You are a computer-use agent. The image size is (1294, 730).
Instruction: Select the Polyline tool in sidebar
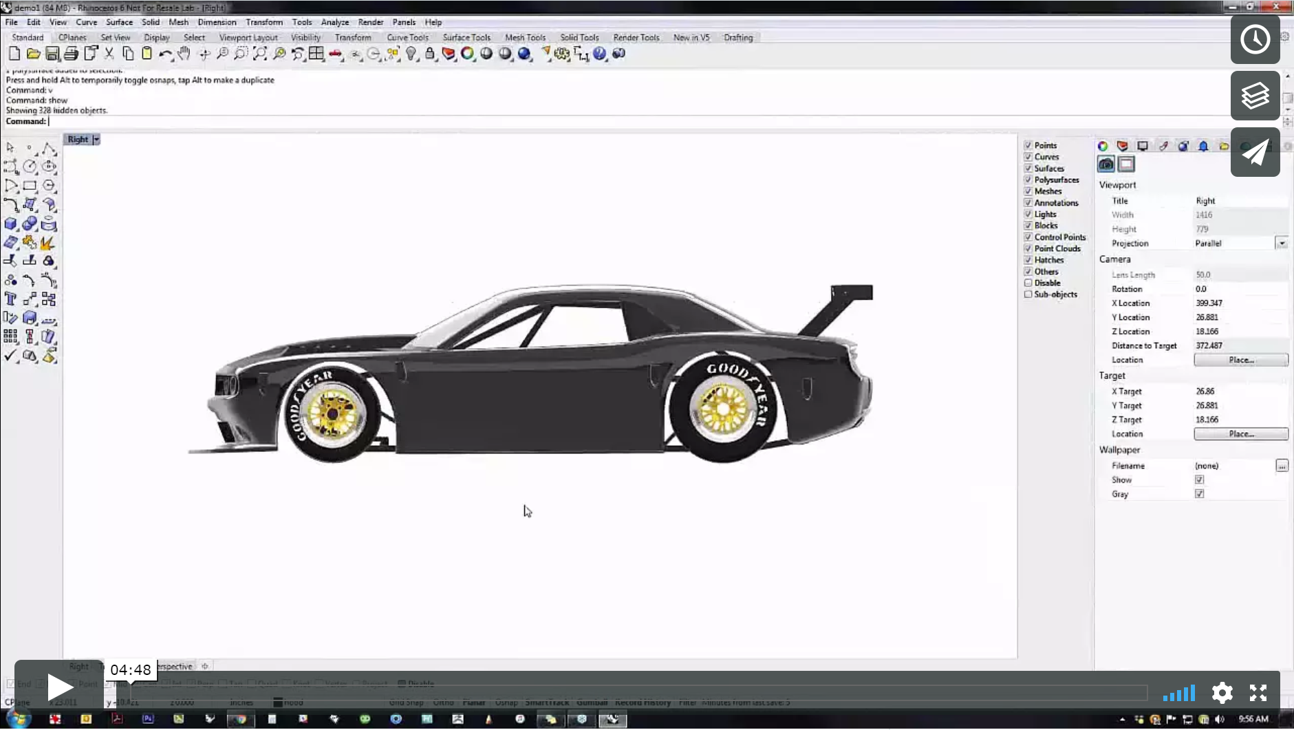pos(49,148)
